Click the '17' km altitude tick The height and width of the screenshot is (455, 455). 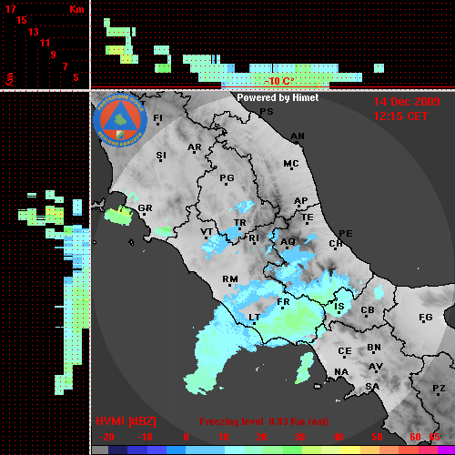coord(10,9)
